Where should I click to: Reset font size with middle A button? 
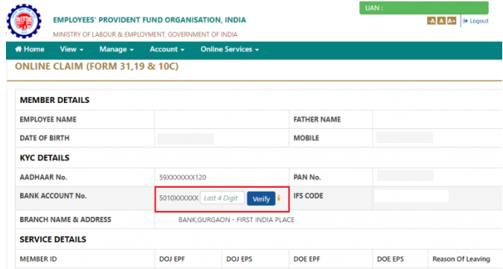[441, 21]
